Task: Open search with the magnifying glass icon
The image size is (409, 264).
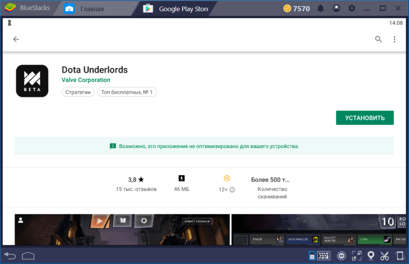Action: pos(378,39)
